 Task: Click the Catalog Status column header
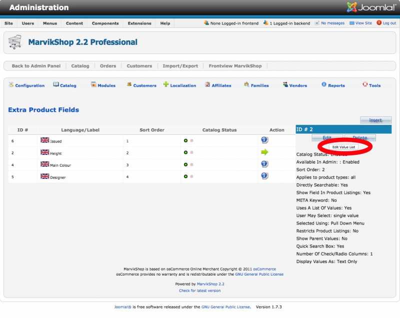tap(219, 130)
